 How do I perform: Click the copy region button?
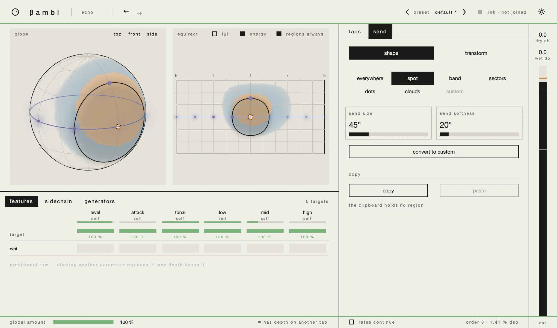click(x=388, y=191)
